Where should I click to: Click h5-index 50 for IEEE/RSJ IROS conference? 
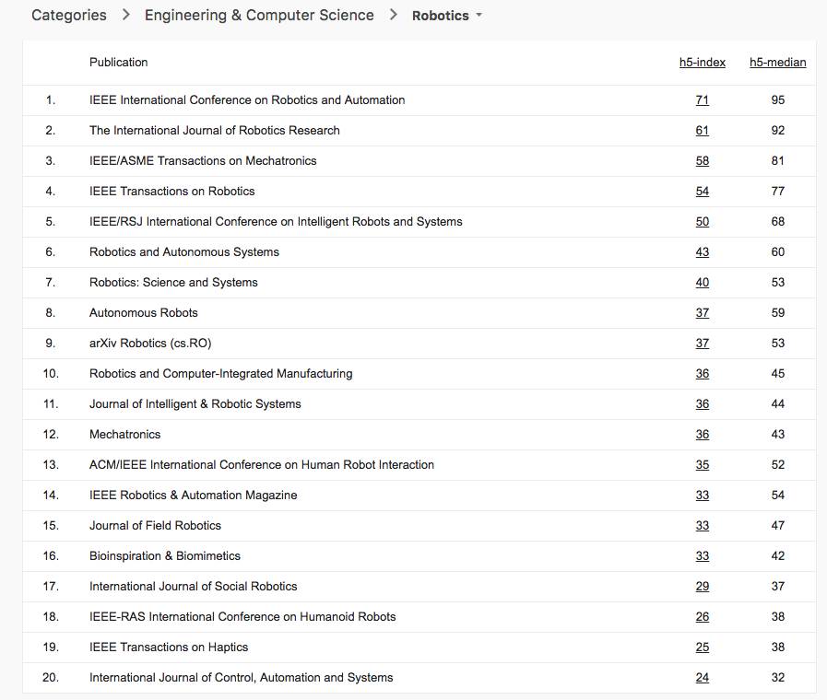[703, 221]
